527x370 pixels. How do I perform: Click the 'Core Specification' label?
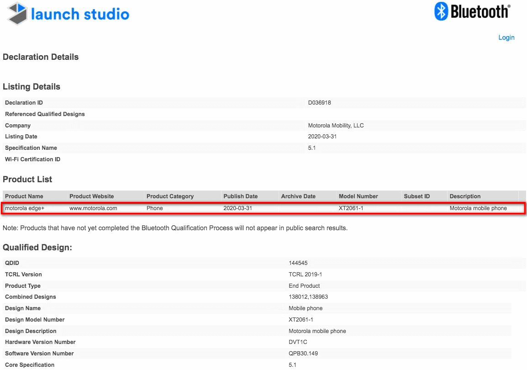click(30, 365)
